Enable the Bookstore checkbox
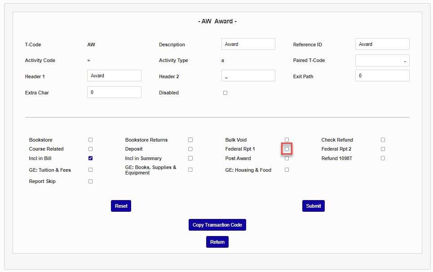The height and width of the screenshot is (272, 433). (90, 140)
